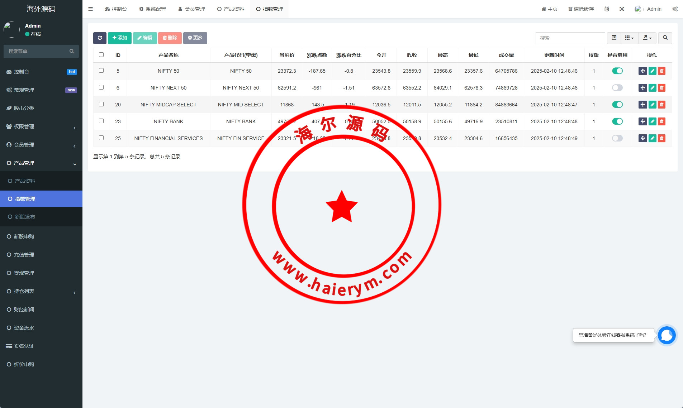Open 新股发布 in the sidebar submenu
The image size is (683, 408).
click(25, 217)
